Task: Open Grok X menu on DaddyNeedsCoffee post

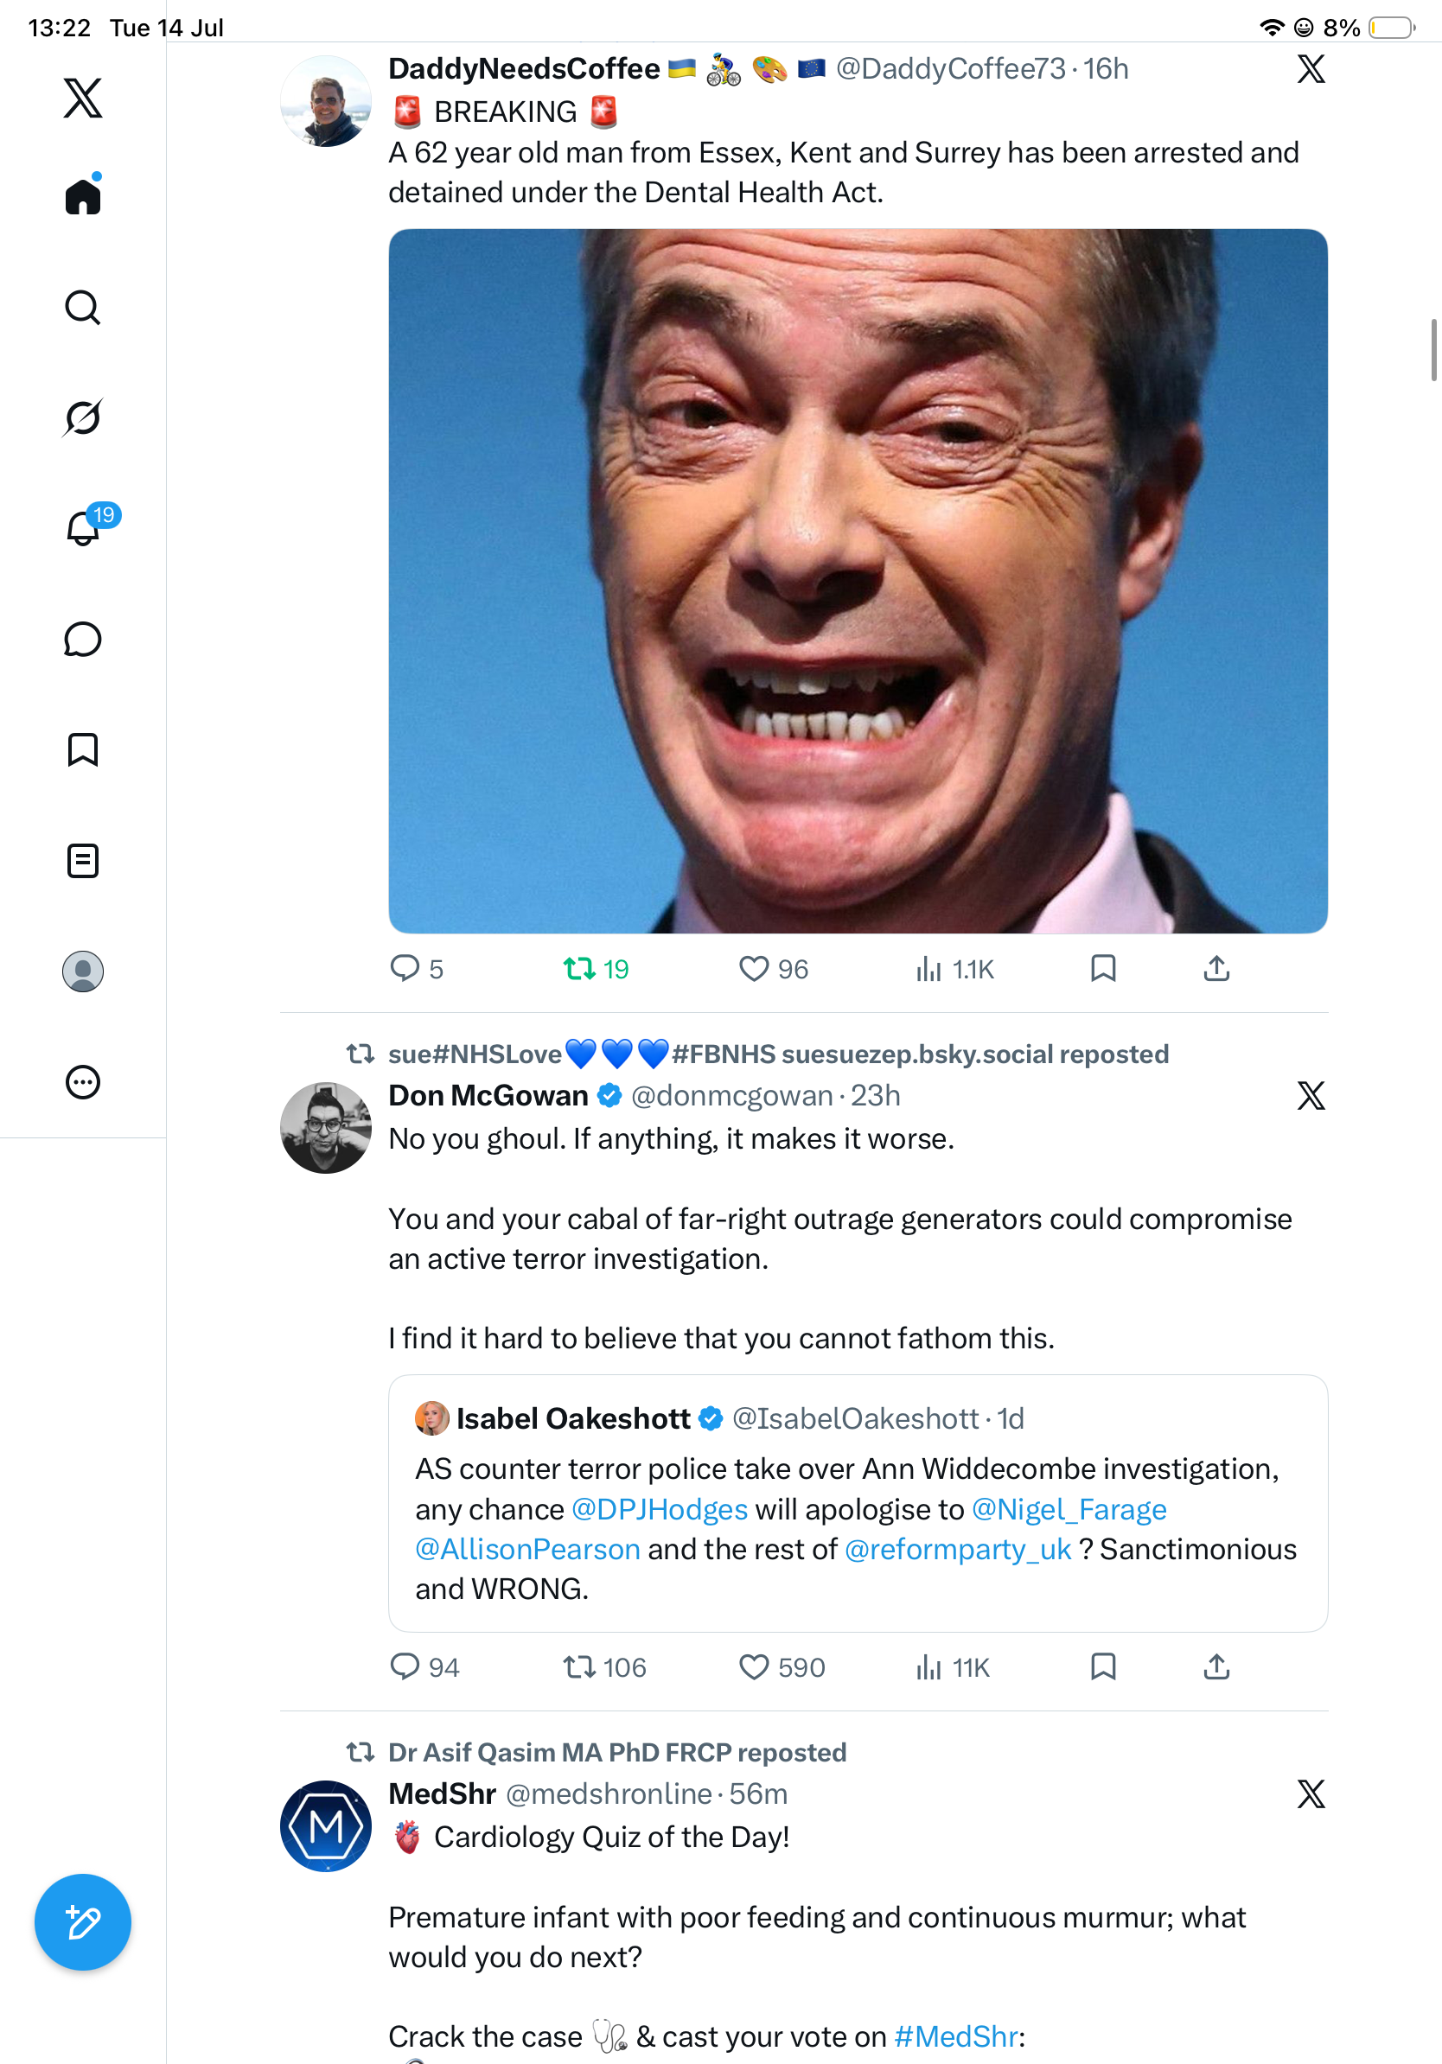Action: coord(1311,68)
